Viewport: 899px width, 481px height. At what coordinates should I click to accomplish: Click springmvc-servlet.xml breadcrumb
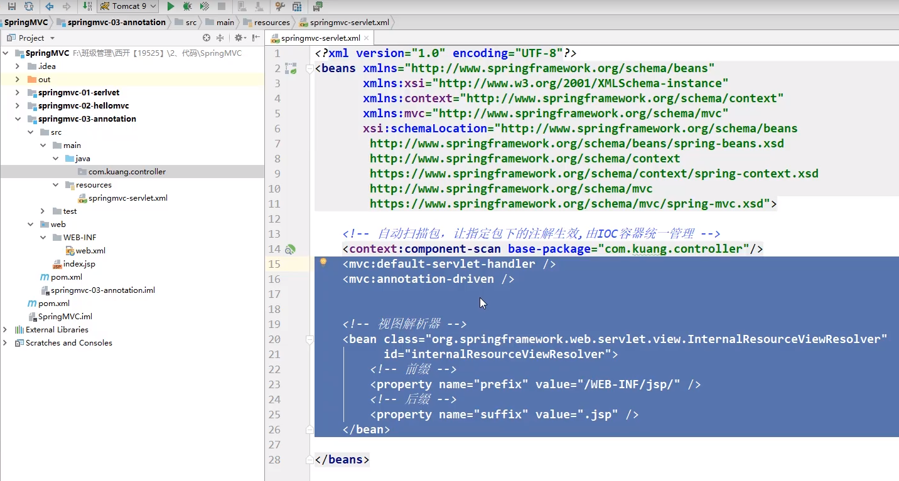tap(345, 22)
